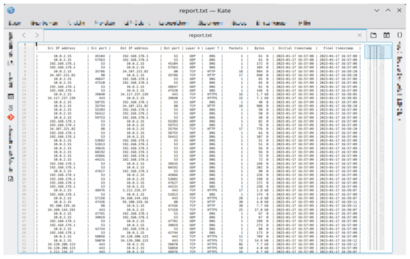Viewport: 410px width, 259px height.
Task: Click the '1.7 kB' bytes value
Action: pos(262,95)
